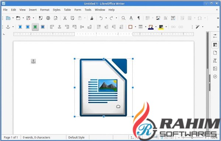The width and height of the screenshot is (221, 141).
Task: Click the Save document icon
Action: [28, 18]
